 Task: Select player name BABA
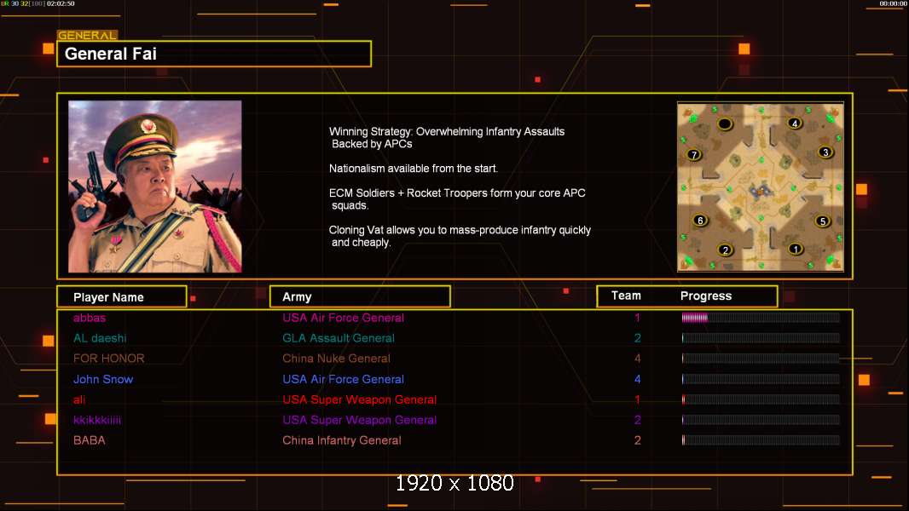coord(90,440)
